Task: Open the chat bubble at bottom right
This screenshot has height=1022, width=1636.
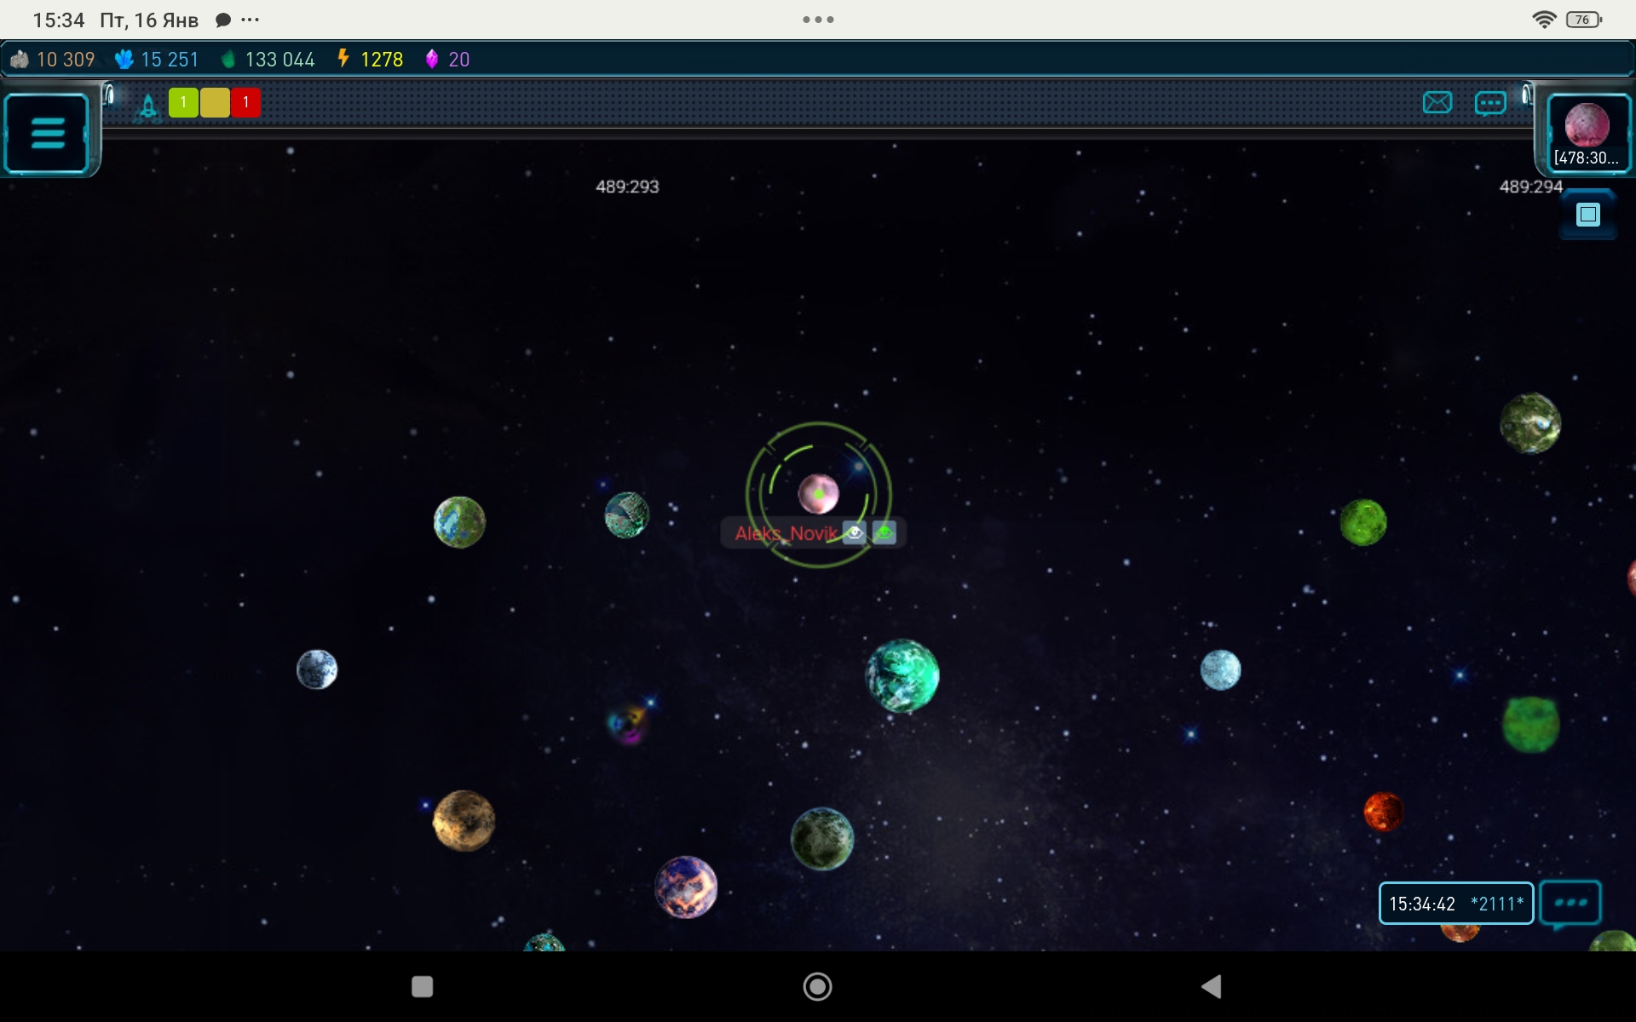Action: [x=1570, y=904]
